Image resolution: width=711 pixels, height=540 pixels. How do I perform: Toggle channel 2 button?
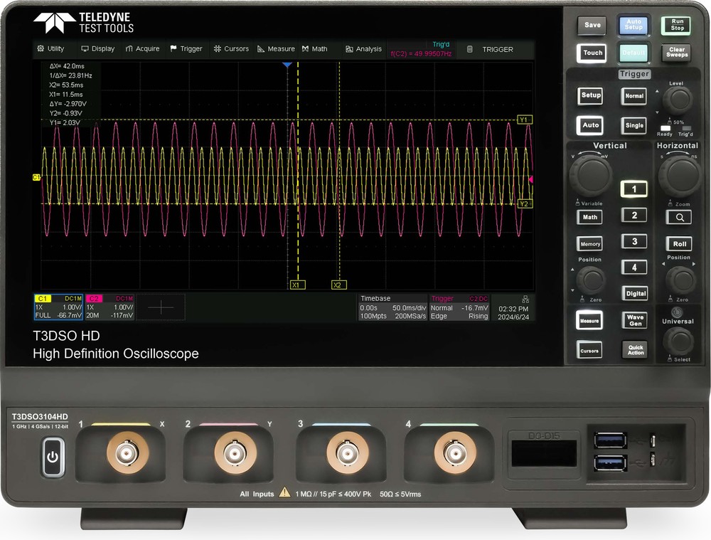634,215
